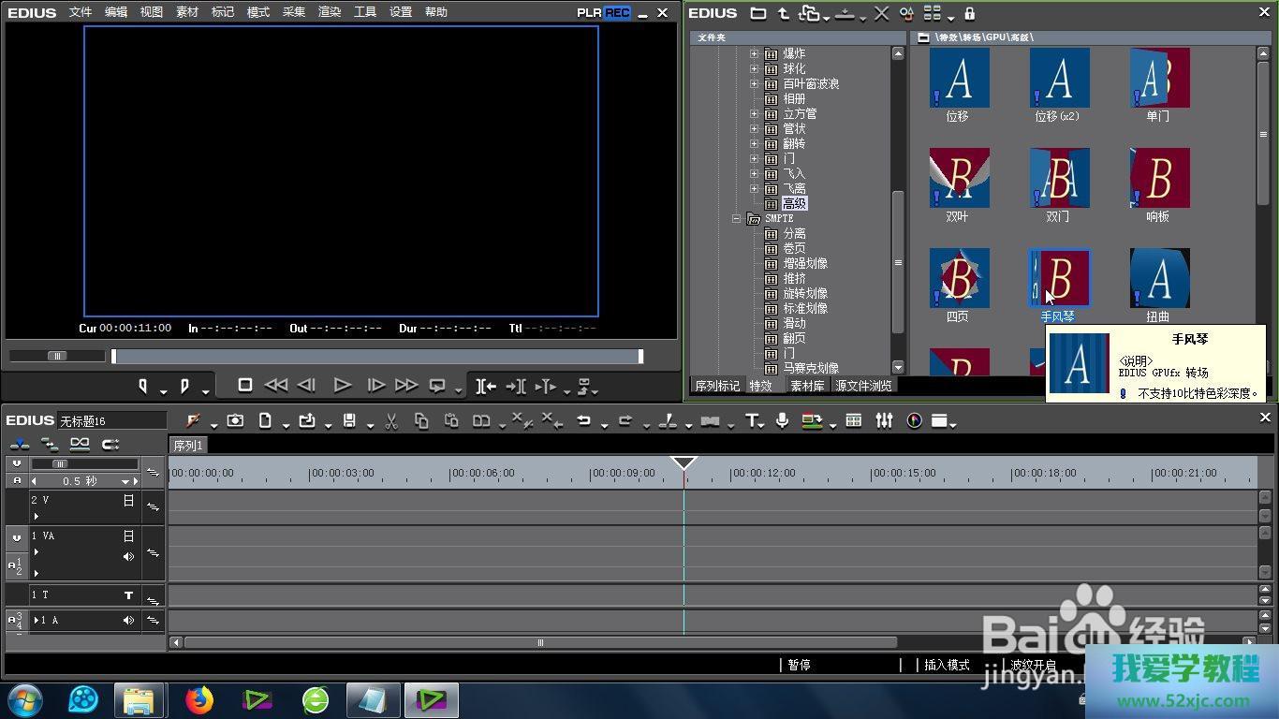
Task: Open the audio mixer icon
Action: [x=884, y=421]
